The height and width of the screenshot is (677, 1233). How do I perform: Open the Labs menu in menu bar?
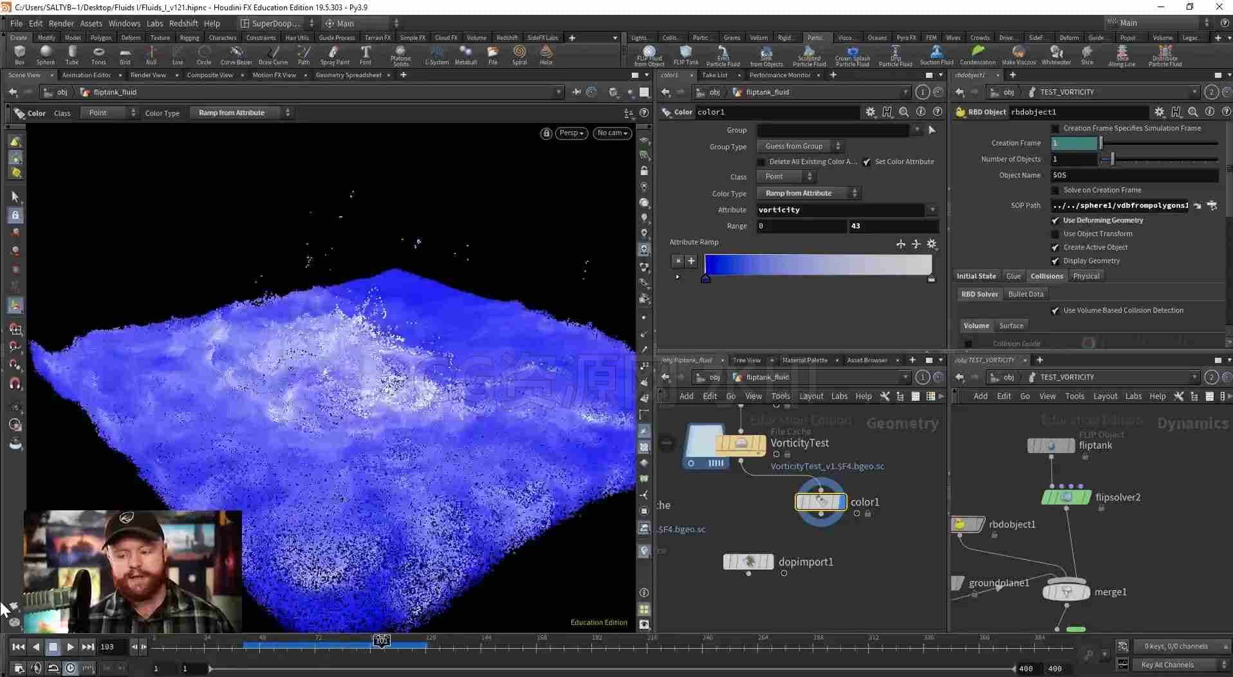pos(154,23)
